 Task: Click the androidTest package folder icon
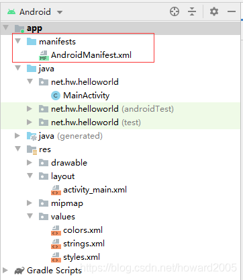(44, 109)
